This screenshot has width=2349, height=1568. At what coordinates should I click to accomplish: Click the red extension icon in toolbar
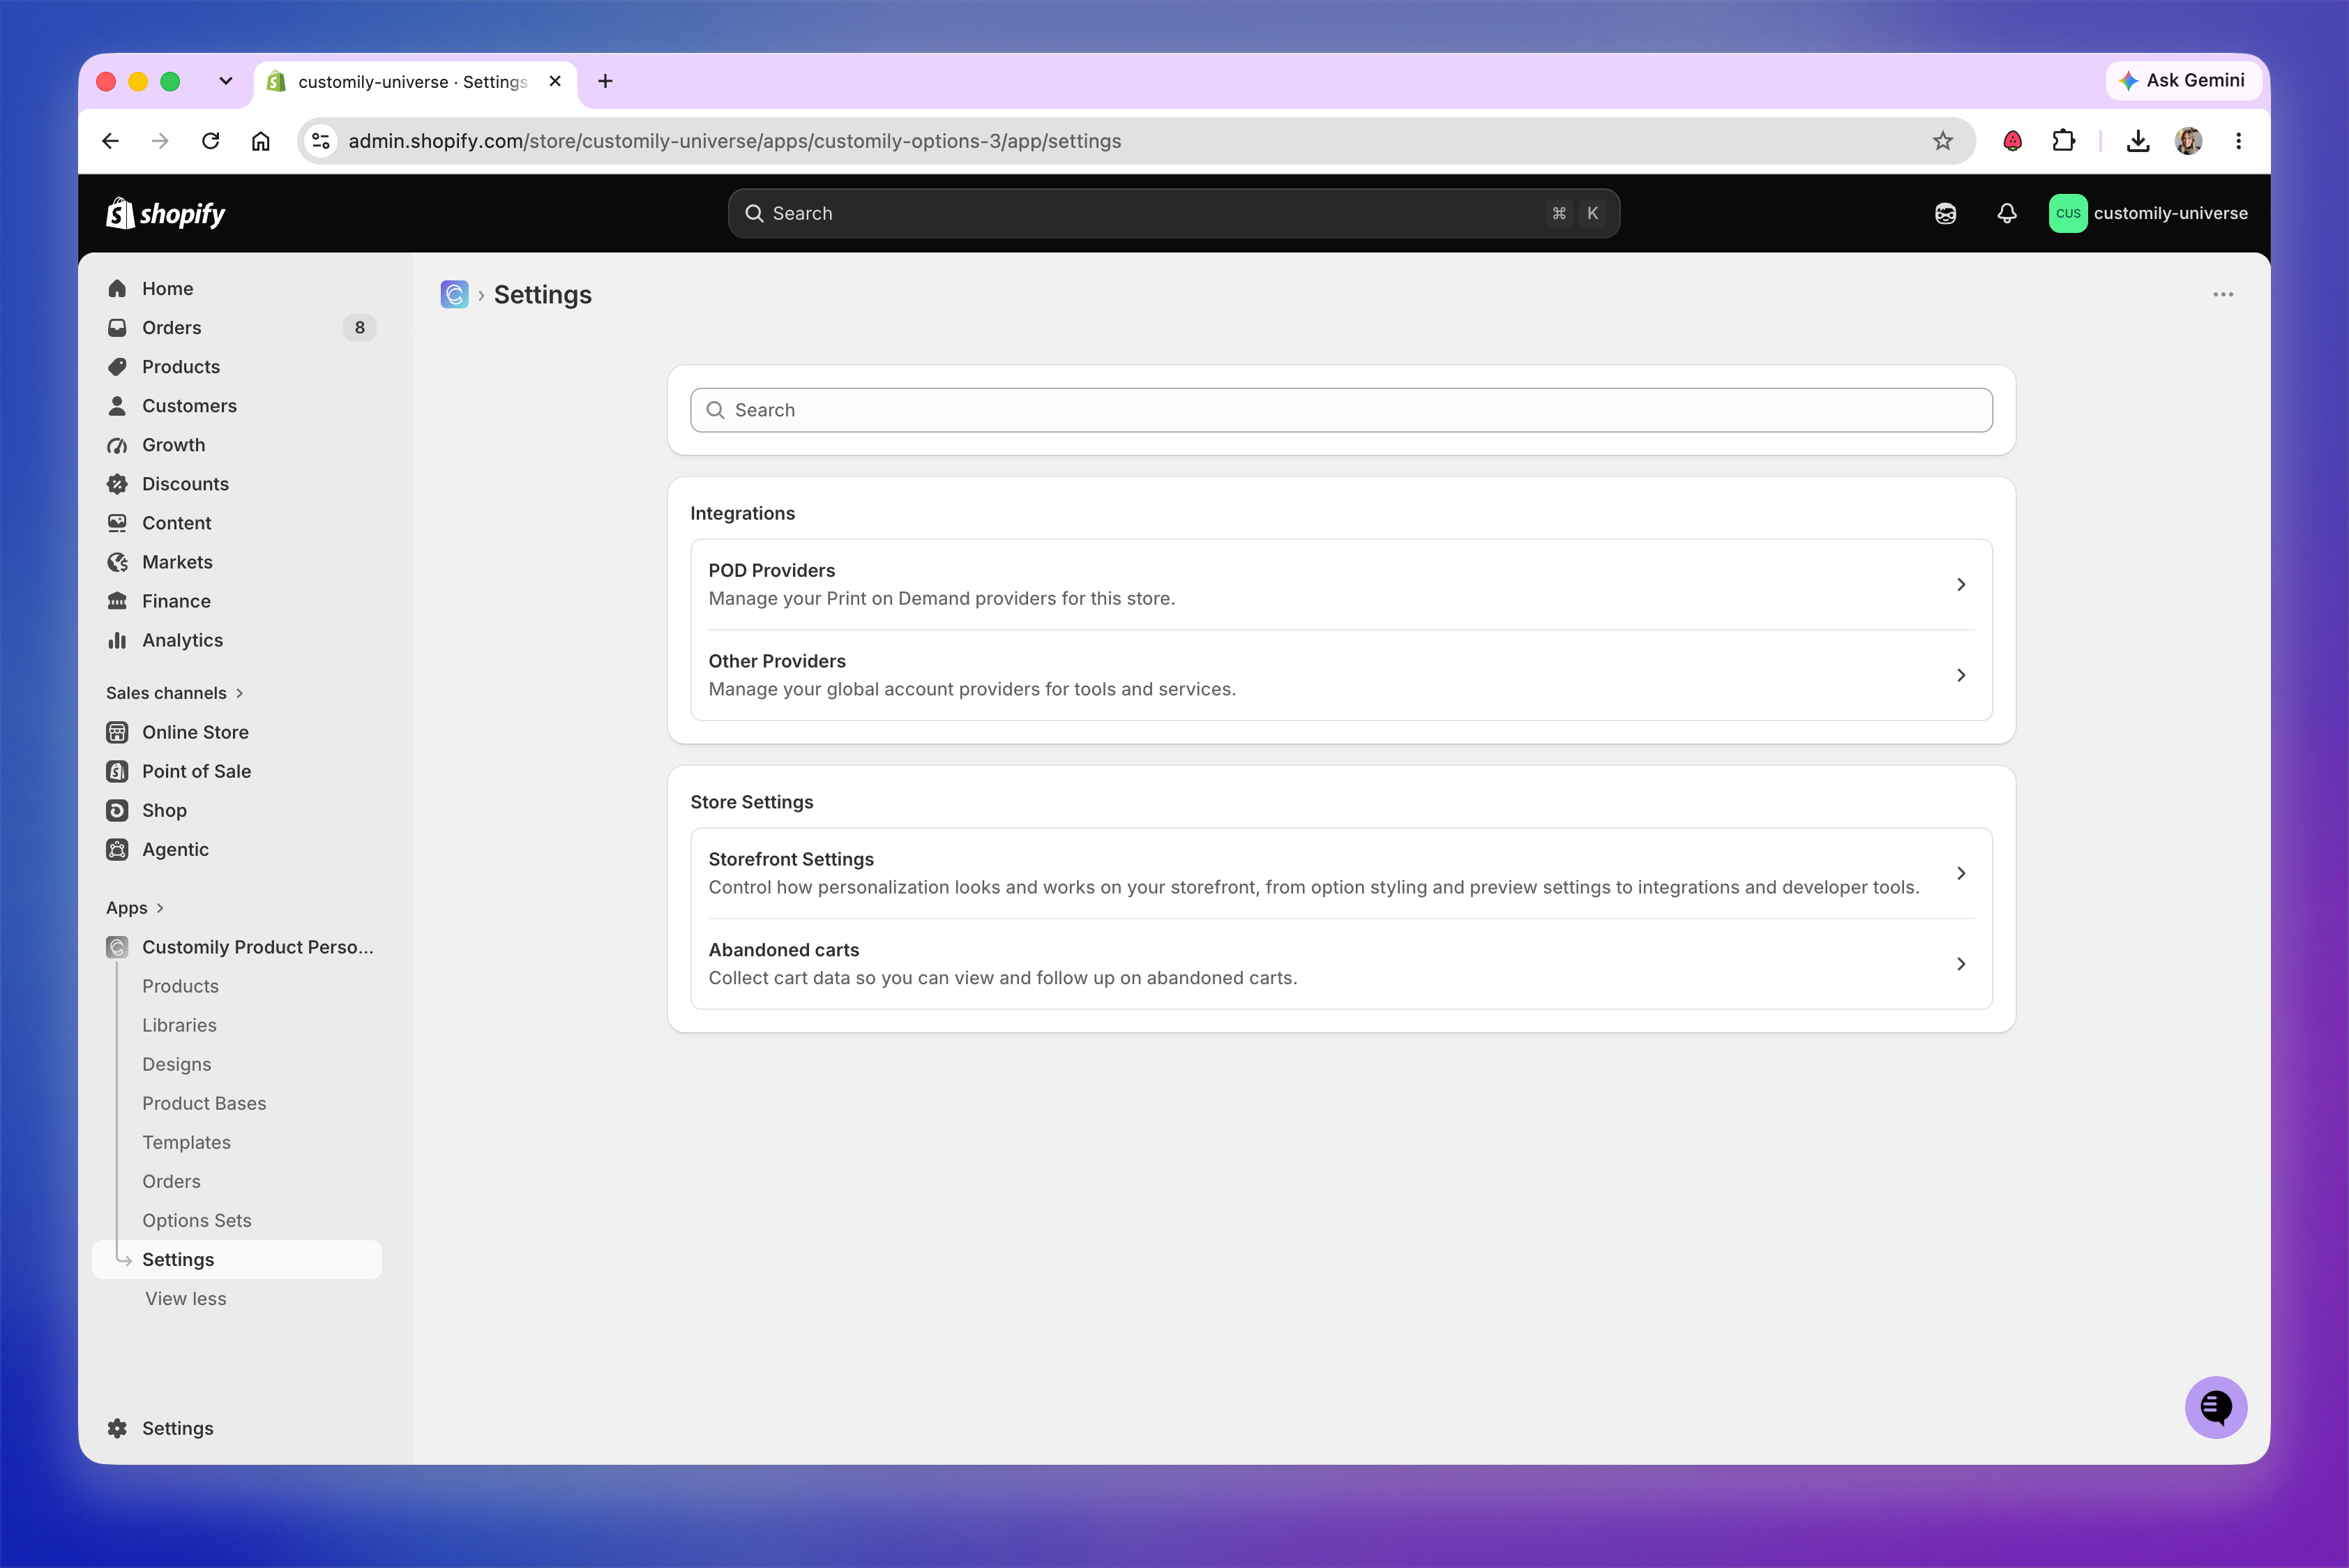click(2013, 141)
